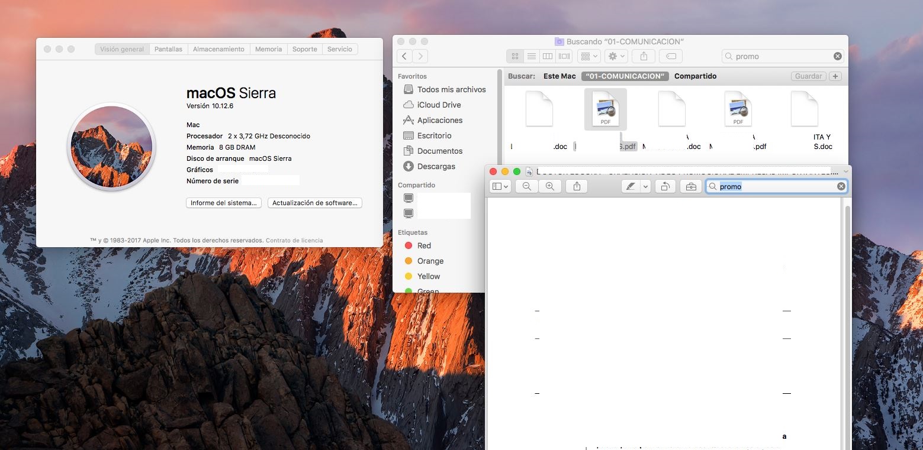Viewport: 923px width, 450px height.
Task: Open Todos mis archivos in sidebar
Action: 444,89
